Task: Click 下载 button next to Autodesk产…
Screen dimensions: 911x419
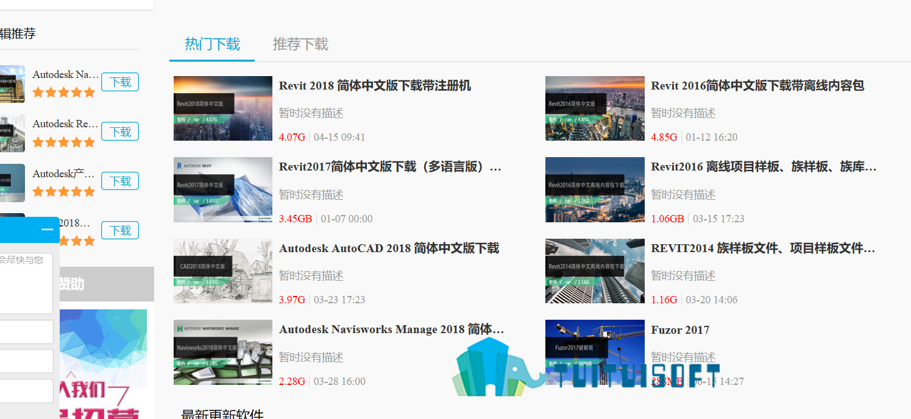Action: tap(120, 181)
